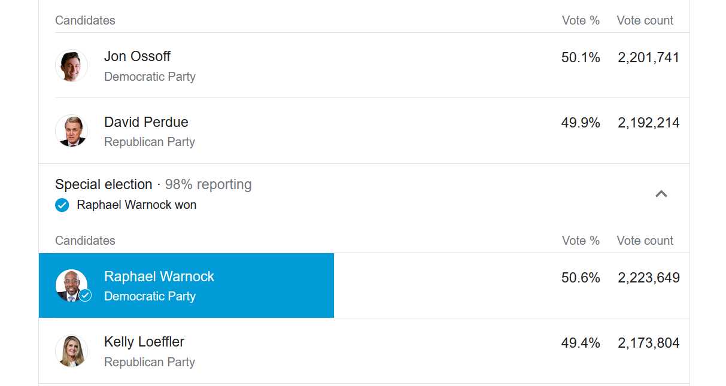Click Kelly Loeffler's profile photo

(x=71, y=351)
